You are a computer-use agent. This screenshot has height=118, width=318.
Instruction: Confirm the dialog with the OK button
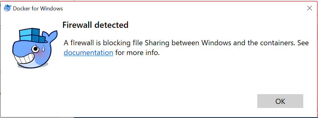pos(280,101)
